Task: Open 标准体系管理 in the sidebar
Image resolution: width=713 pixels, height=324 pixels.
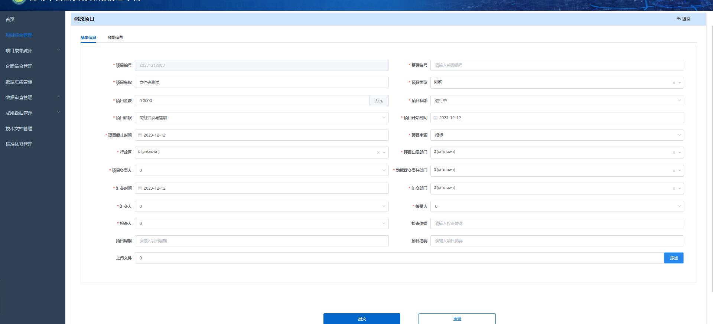Action: (19, 144)
